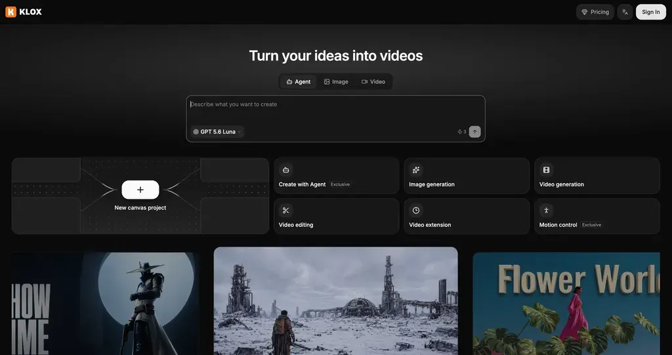Click the plus button for new canvas
The image size is (672, 355).
tap(140, 190)
